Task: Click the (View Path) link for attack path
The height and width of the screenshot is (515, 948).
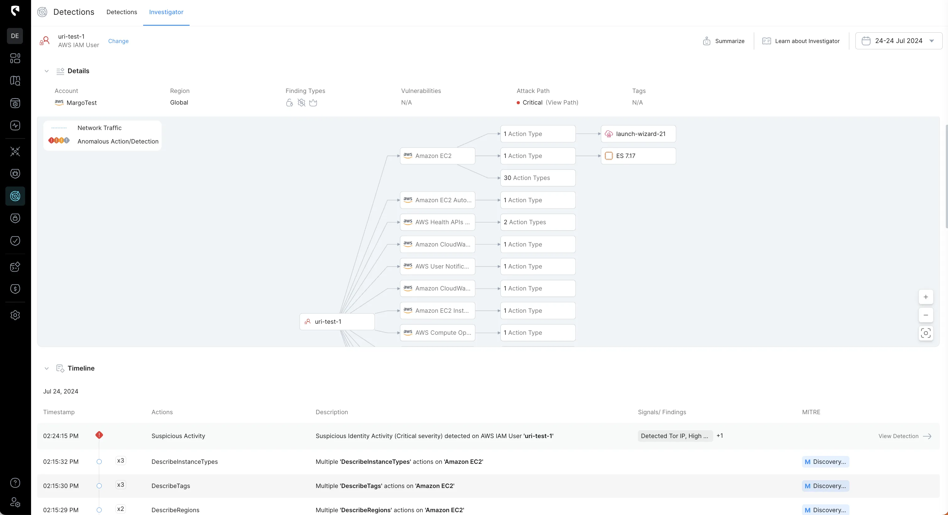Action: [562, 103]
